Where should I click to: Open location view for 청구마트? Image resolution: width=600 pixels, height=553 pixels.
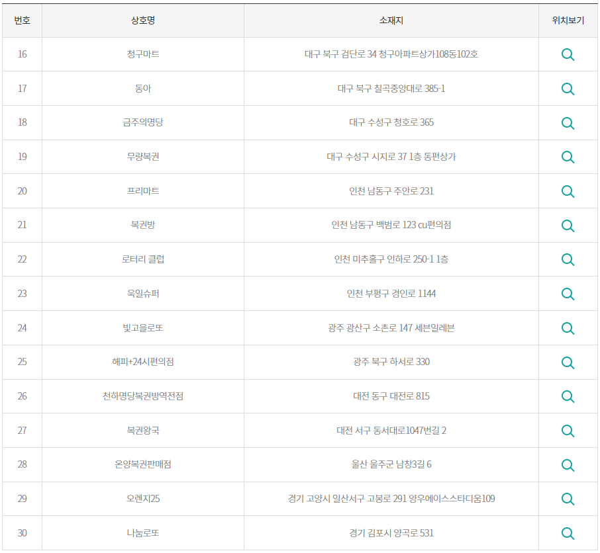(x=568, y=55)
